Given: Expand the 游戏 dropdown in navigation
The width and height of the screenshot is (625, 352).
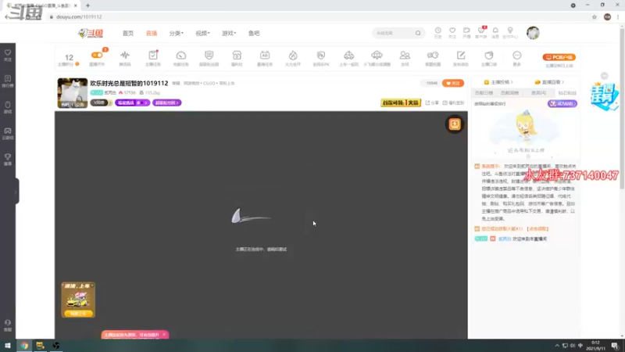Looking at the screenshot, I should point(229,33).
